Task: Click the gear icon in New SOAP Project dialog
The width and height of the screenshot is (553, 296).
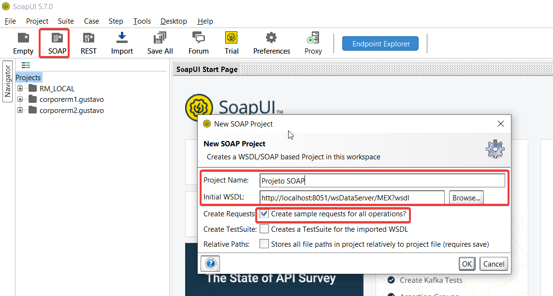Action: pyautogui.click(x=495, y=149)
